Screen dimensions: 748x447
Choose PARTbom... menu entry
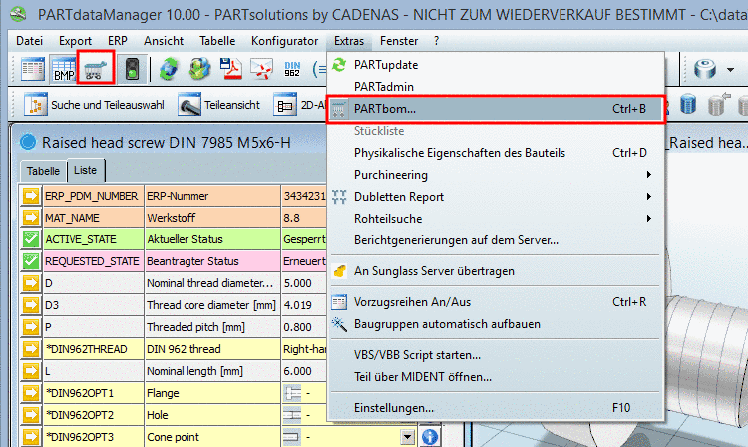click(x=496, y=109)
